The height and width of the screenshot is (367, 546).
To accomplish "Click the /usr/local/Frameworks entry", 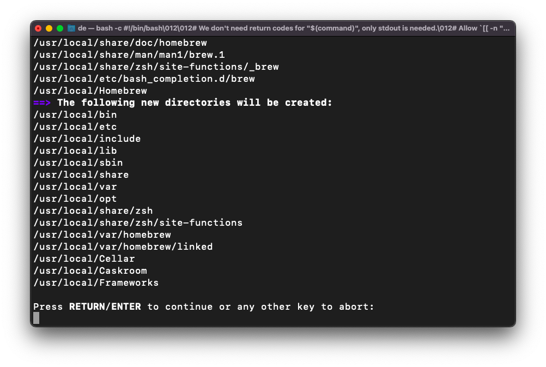I will (x=95, y=282).
